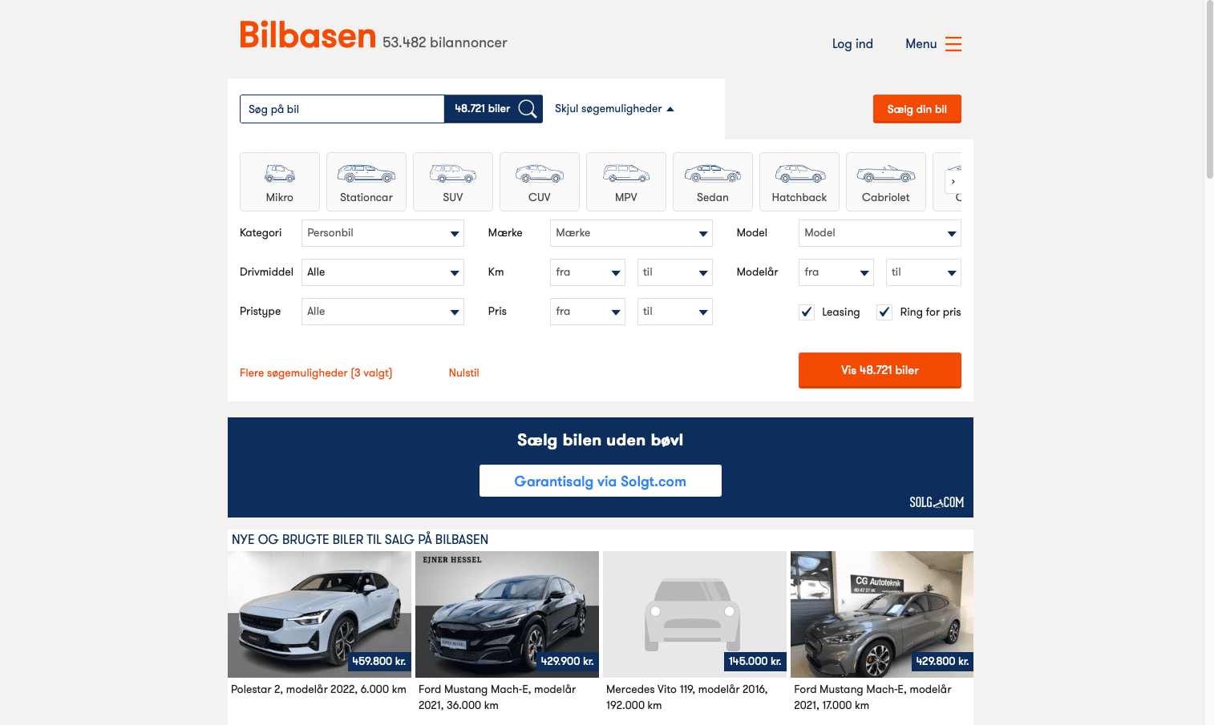Click the 459.800 kr. price tag
The width and height of the screenshot is (1214, 725).
[x=379, y=662]
